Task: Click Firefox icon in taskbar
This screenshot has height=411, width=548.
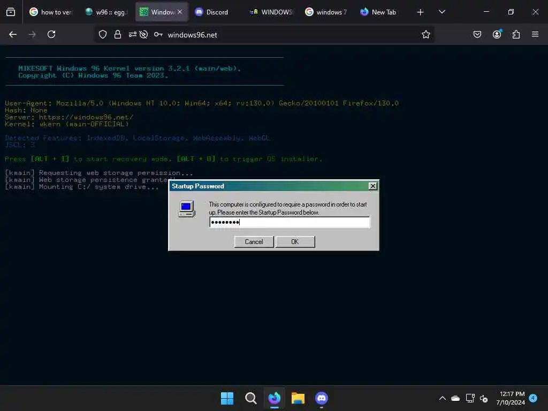Action: [275, 398]
